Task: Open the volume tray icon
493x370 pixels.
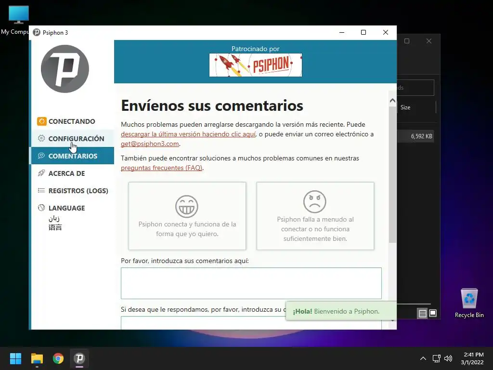Action: click(x=448, y=358)
